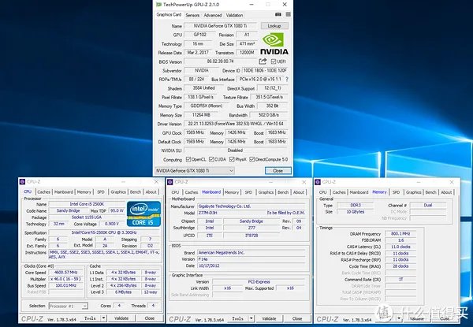Click Tools button in the CPU window

(x=90, y=318)
